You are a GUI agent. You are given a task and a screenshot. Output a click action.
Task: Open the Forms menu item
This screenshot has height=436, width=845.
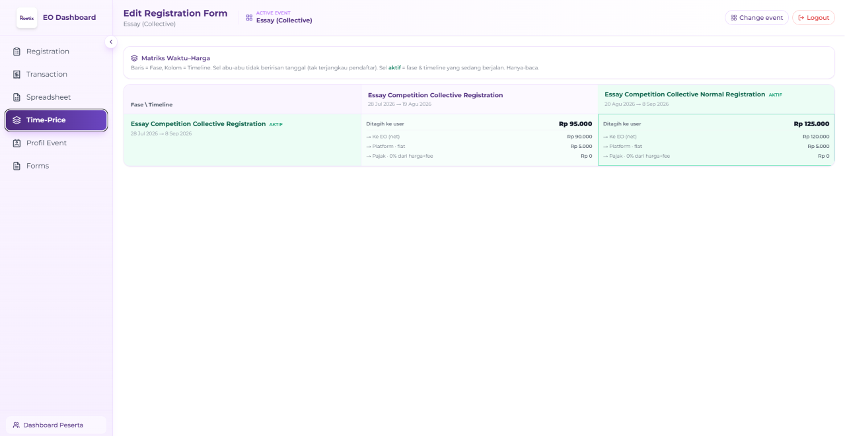click(x=56, y=166)
